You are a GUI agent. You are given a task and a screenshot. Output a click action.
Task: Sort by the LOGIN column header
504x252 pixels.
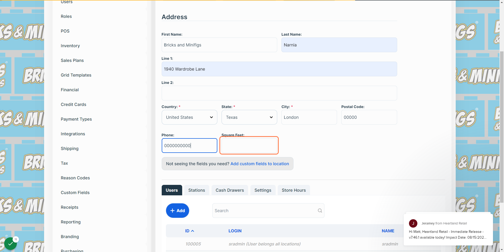coord(235,231)
